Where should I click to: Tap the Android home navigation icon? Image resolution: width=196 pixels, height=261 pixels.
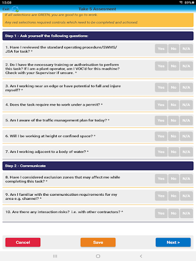point(98,256)
